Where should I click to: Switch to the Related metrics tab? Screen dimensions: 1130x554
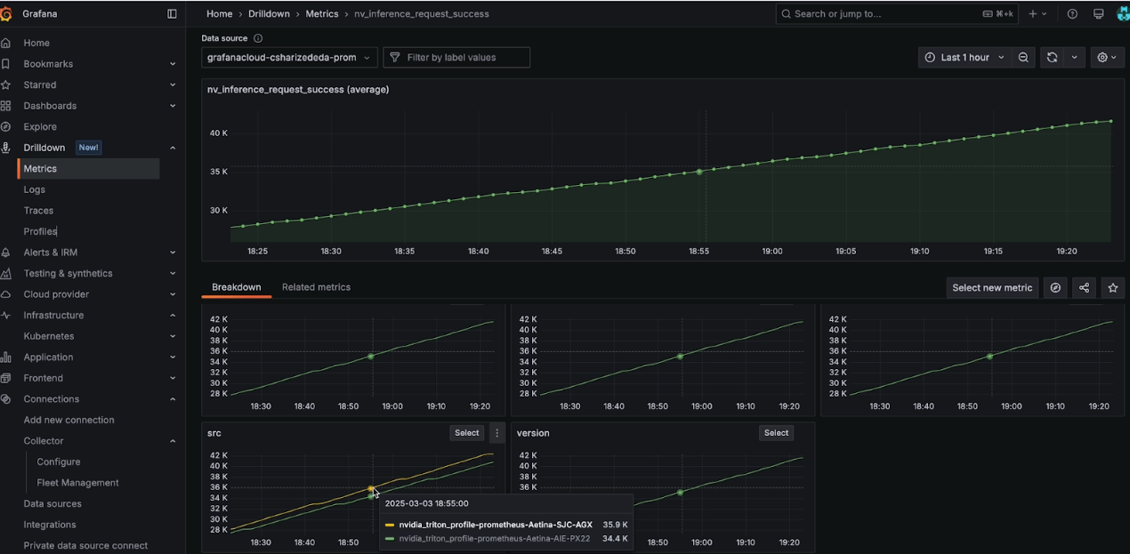pyautogui.click(x=316, y=287)
